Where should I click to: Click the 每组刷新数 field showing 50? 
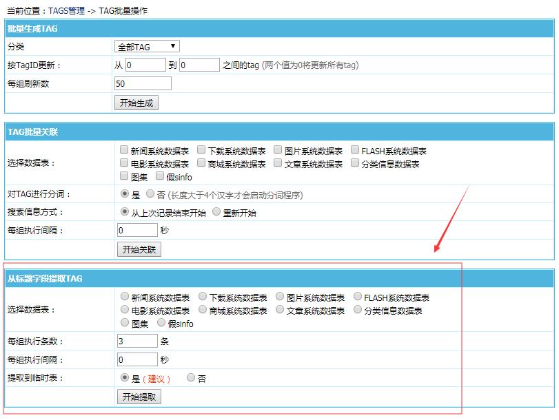pyautogui.click(x=143, y=84)
